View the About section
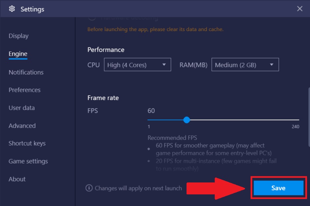 point(17,179)
